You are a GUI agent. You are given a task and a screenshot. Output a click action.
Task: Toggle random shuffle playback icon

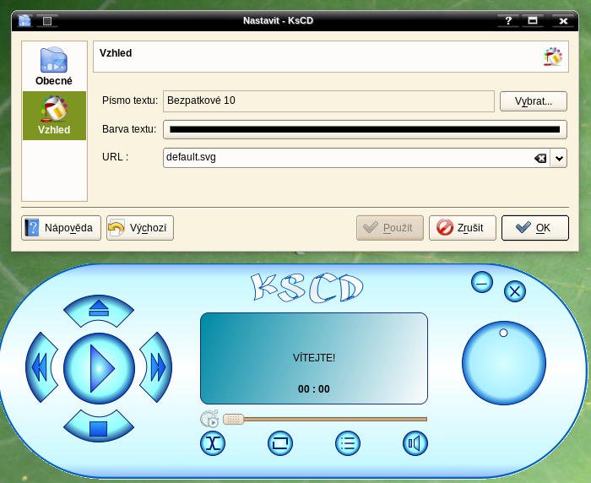(213, 443)
